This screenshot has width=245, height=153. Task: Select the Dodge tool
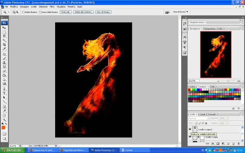(x=4, y=84)
